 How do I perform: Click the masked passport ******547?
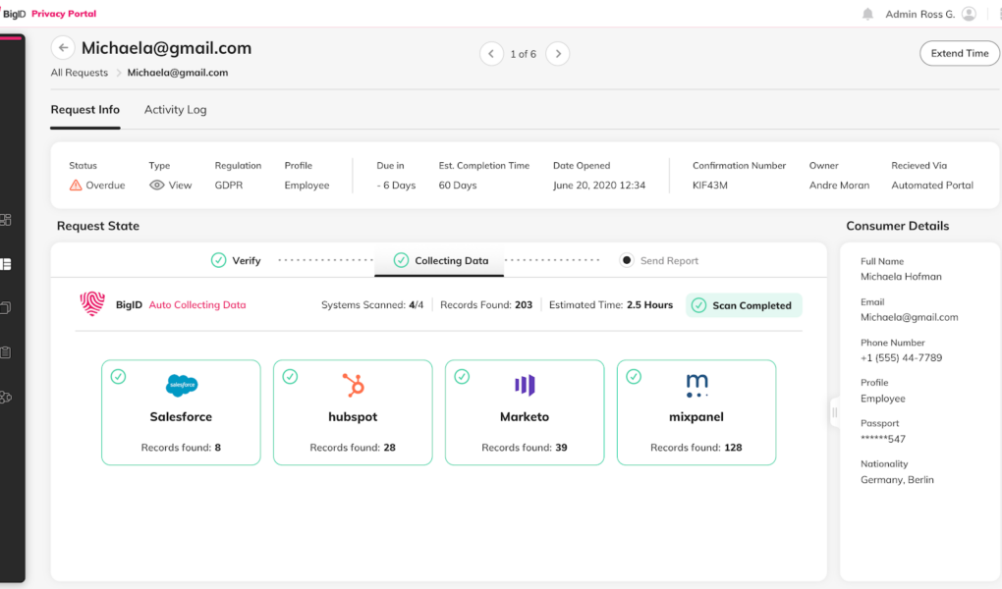[883, 439]
